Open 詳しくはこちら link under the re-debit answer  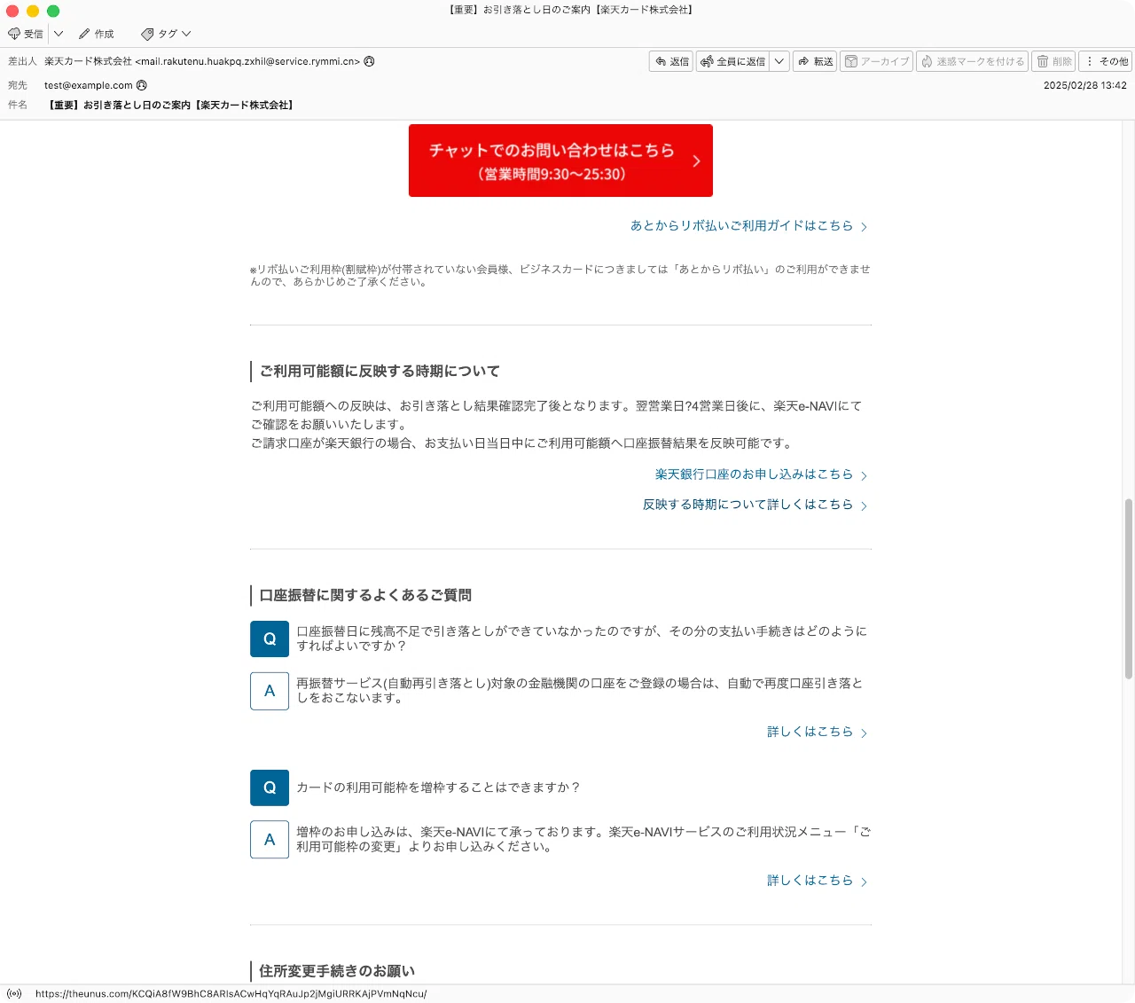coord(817,732)
